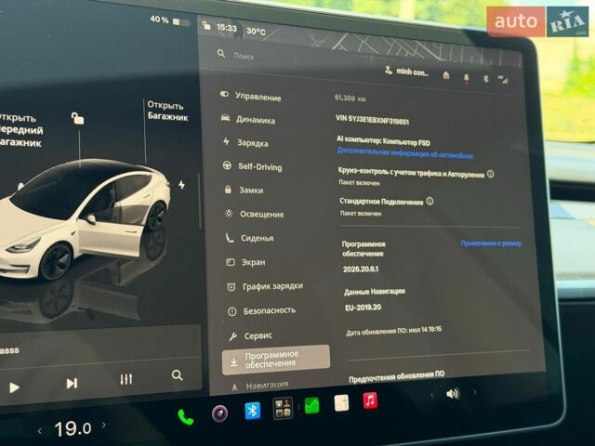Tap the 30°C outside temperature
The height and width of the screenshot is (446, 595).
click(x=256, y=31)
